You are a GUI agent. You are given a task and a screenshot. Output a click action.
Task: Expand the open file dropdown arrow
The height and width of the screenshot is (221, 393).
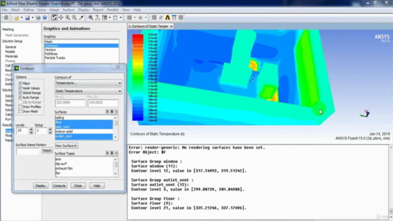point(21,18)
